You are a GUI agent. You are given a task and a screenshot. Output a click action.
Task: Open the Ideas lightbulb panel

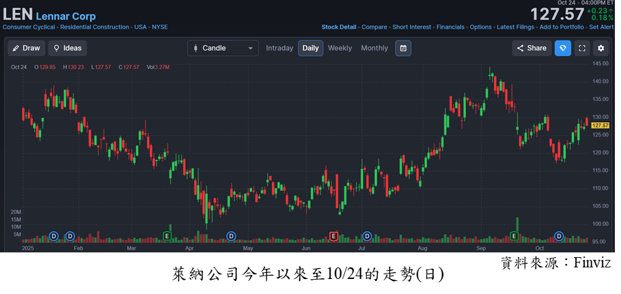(x=67, y=48)
